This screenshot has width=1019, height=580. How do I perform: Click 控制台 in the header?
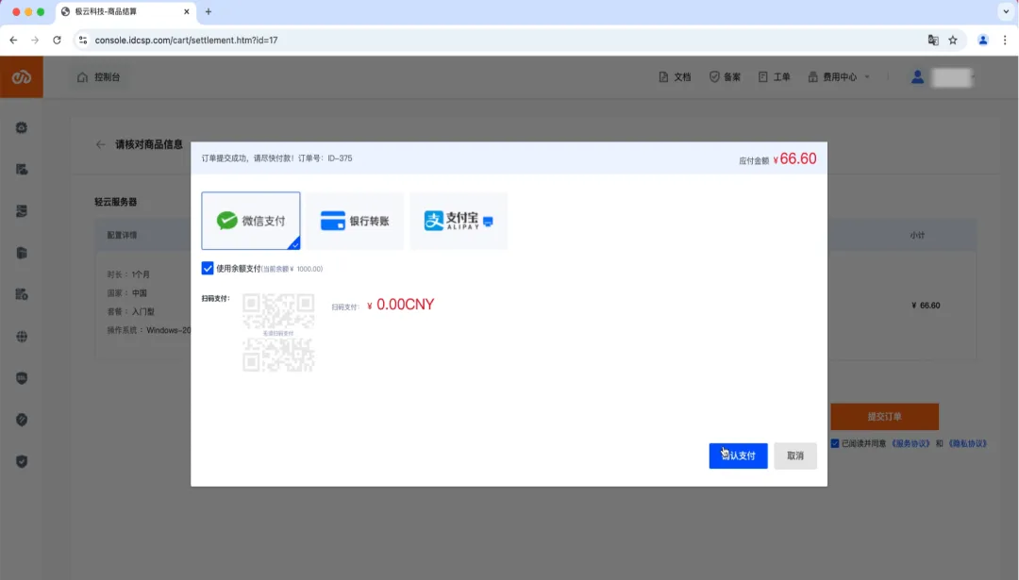point(108,76)
